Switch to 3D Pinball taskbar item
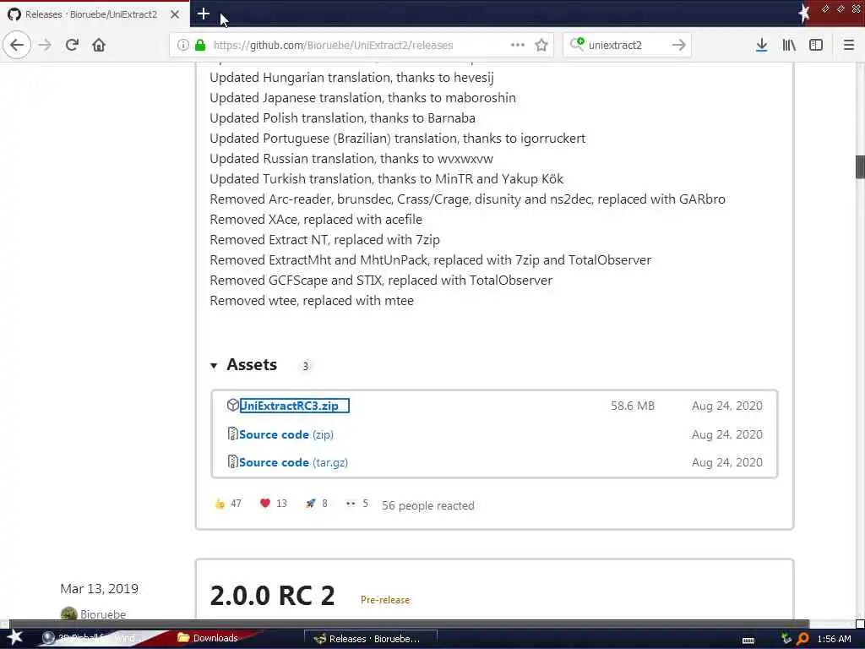Screen dimensions: 865x649 click(x=91, y=638)
